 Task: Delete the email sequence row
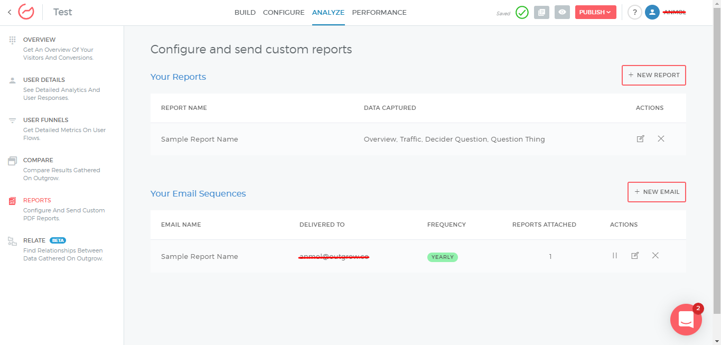(655, 256)
